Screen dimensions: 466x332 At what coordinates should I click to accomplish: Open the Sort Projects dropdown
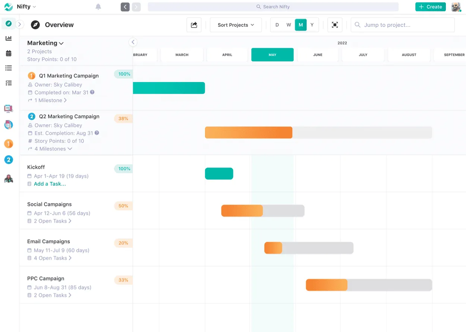pos(235,25)
